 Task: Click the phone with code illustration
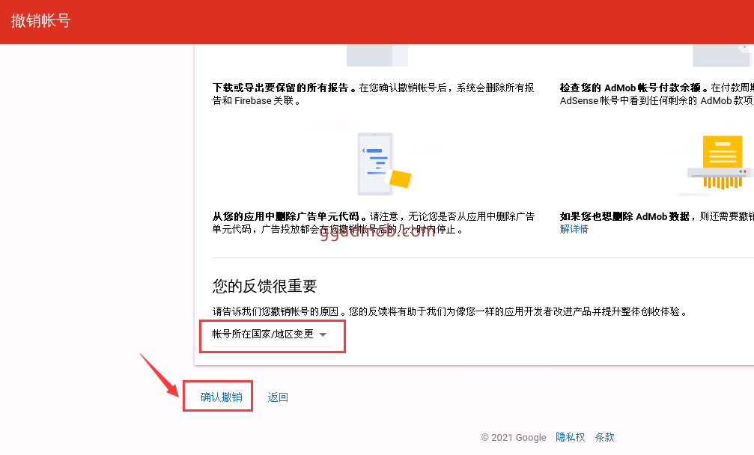point(383,164)
